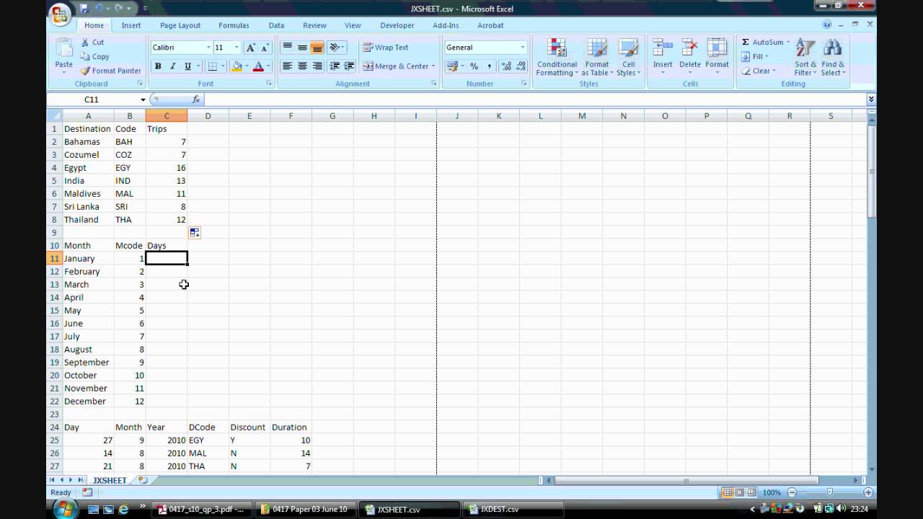The height and width of the screenshot is (519, 923).
Task: Click the Insert Function fx button
Action: pos(195,99)
